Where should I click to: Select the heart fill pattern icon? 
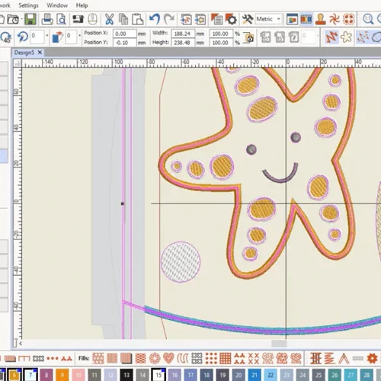(x=168, y=358)
